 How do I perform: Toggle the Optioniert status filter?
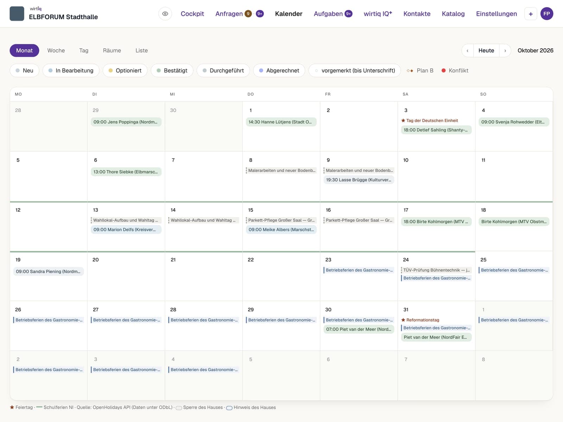pyautogui.click(x=125, y=70)
